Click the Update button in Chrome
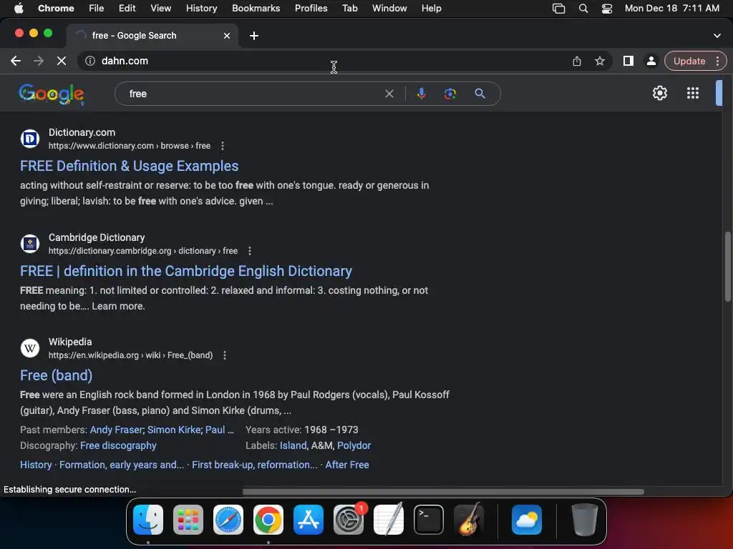The height and width of the screenshot is (549, 733). (x=689, y=61)
